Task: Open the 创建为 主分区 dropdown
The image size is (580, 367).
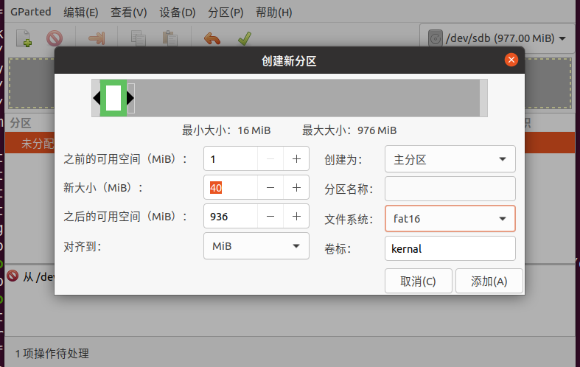Action: 450,159
